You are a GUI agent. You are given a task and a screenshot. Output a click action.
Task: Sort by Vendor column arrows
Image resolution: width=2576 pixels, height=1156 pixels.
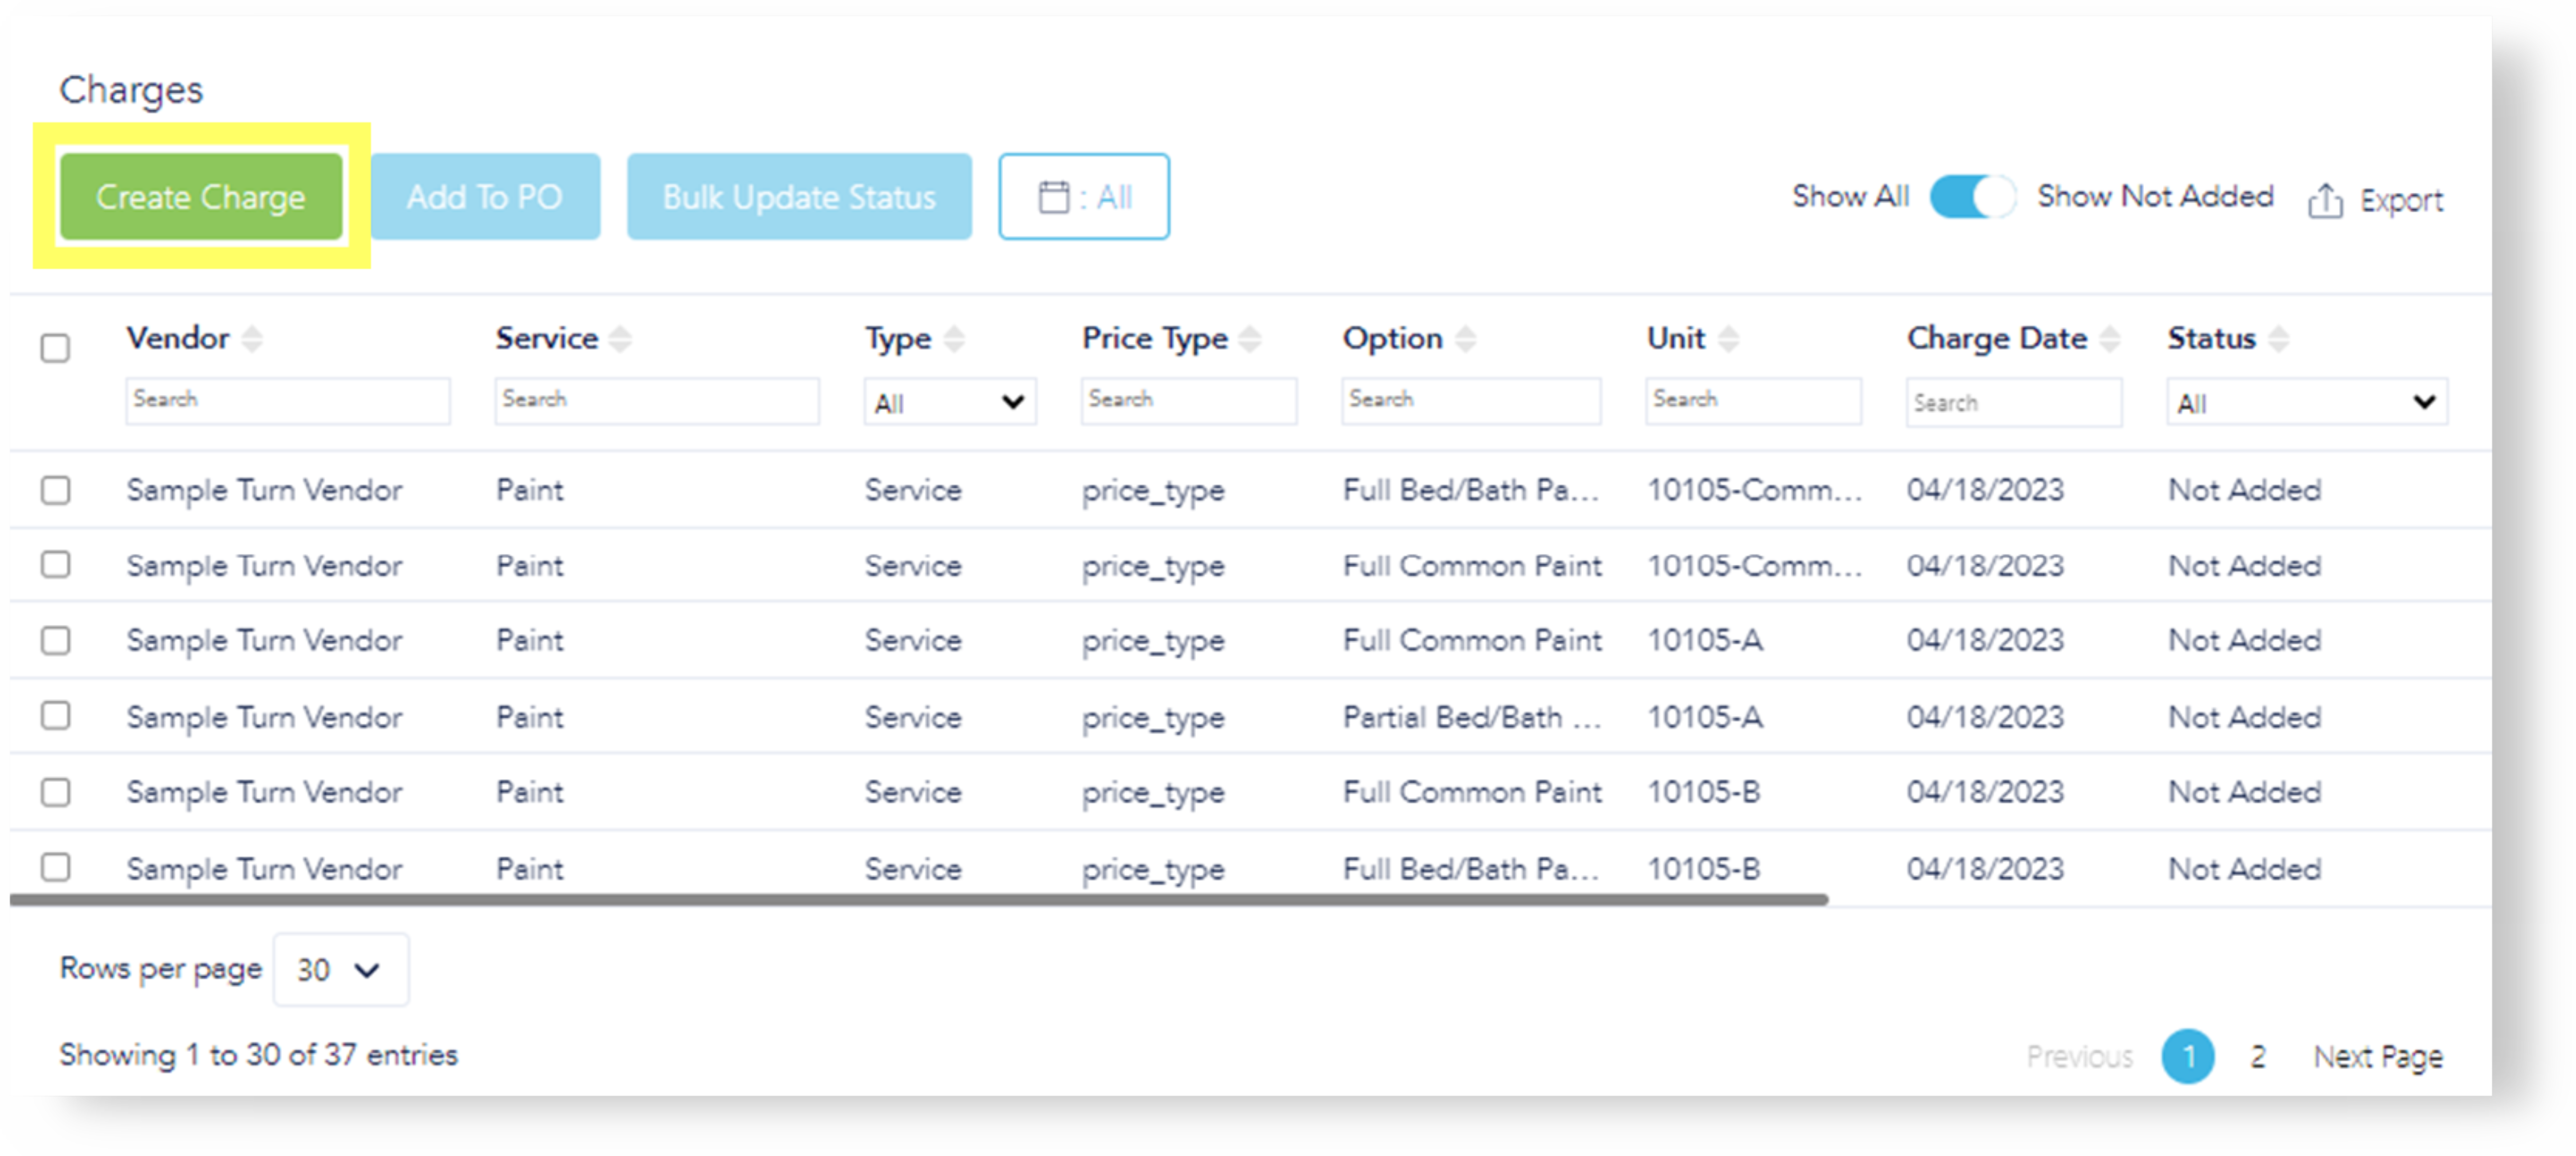pyautogui.click(x=253, y=339)
